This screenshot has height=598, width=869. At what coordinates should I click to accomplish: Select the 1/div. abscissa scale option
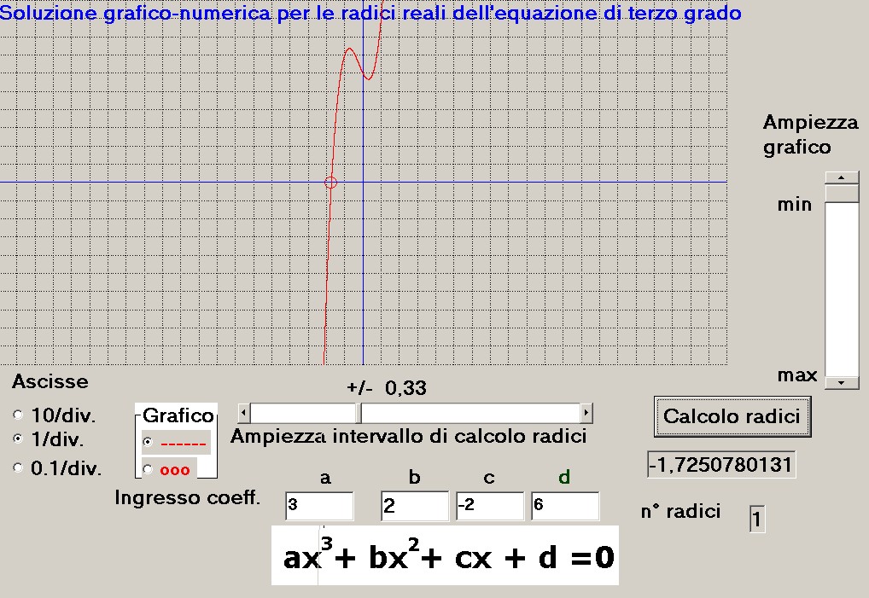[x=19, y=439]
